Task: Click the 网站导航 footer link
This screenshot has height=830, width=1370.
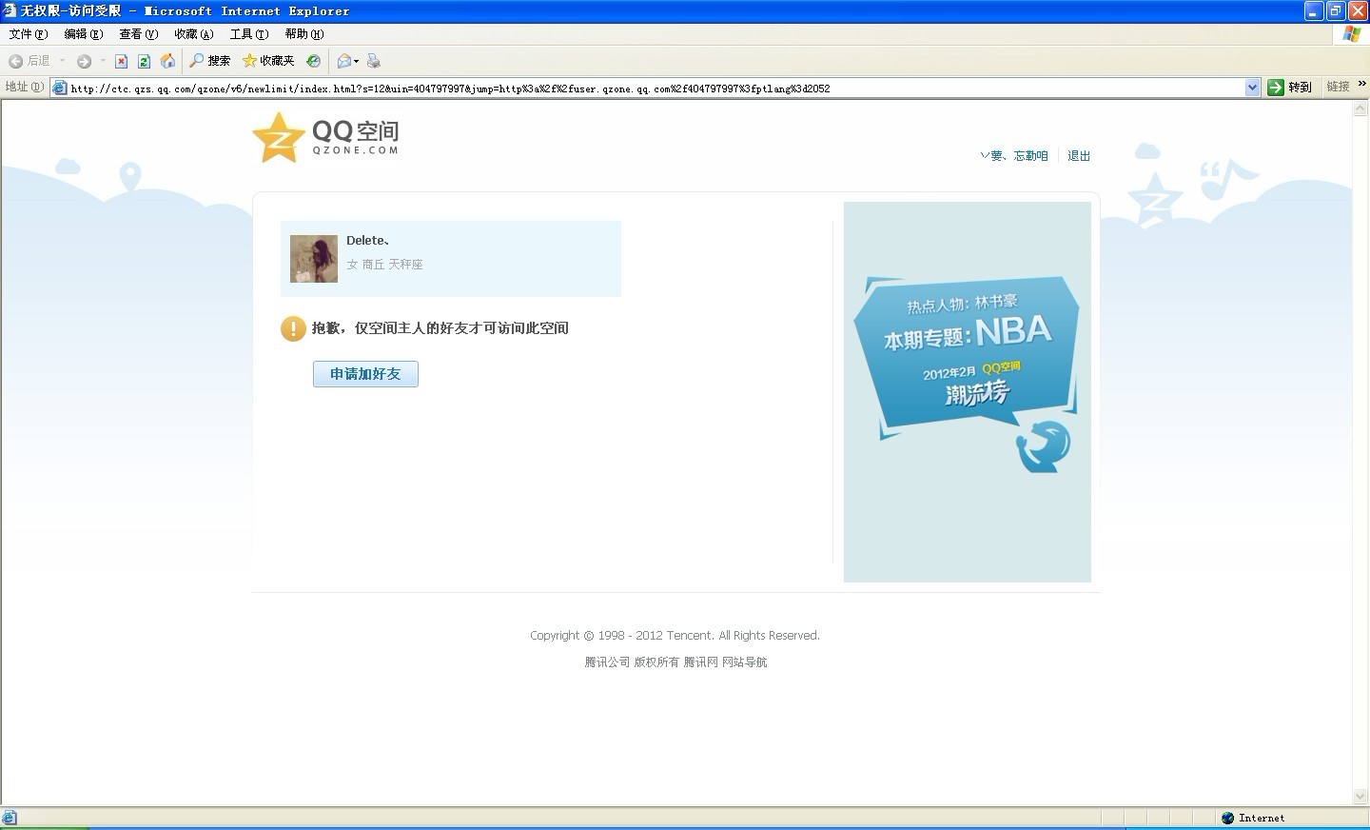Action: point(744,662)
